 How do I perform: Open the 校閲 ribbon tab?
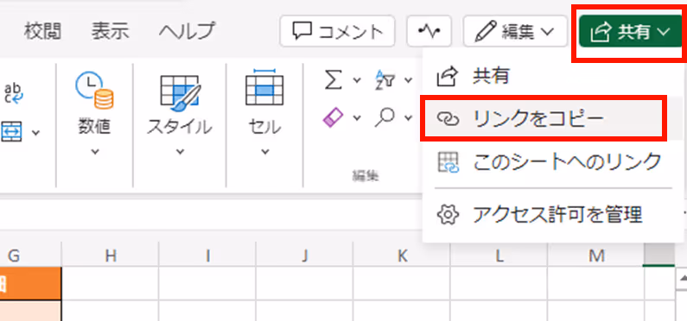pyautogui.click(x=42, y=31)
